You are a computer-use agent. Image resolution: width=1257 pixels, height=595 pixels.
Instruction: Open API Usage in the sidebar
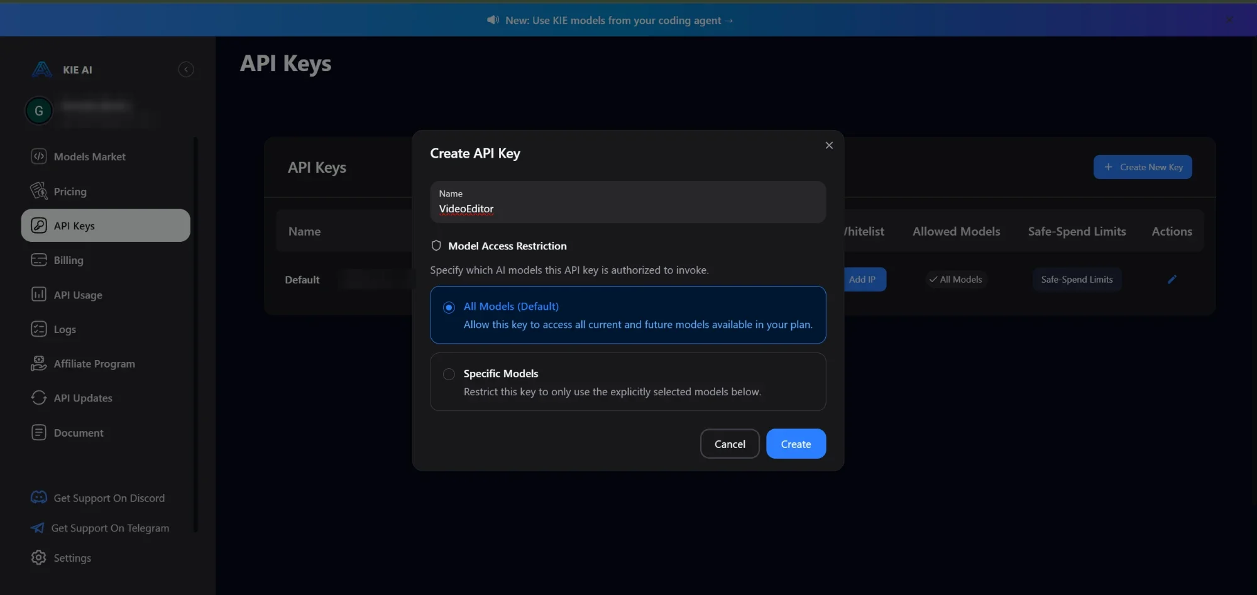tap(78, 295)
